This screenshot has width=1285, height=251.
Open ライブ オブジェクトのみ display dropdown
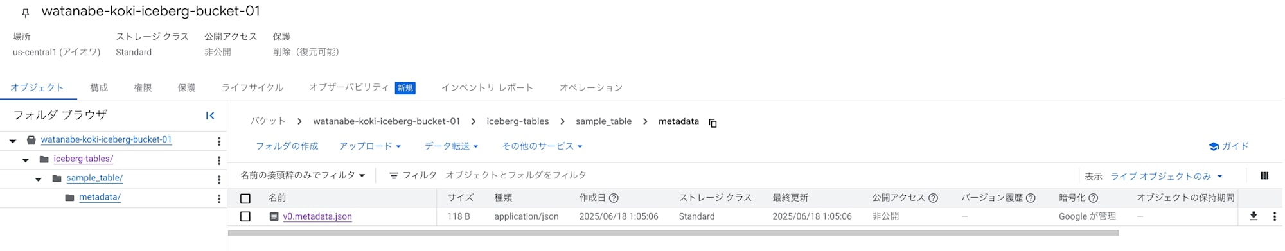click(x=1166, y=176)
